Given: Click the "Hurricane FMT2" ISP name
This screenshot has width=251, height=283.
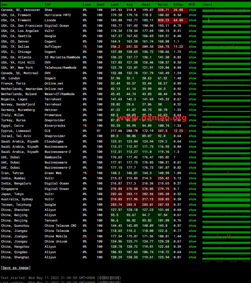Looking at the screenshot, I should point(58,15).
